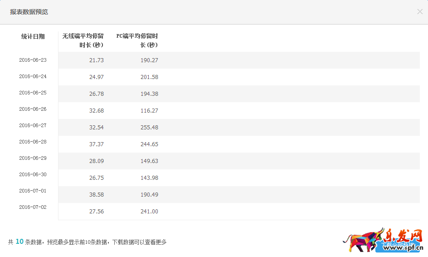Click the PC value 149.63

149,161
